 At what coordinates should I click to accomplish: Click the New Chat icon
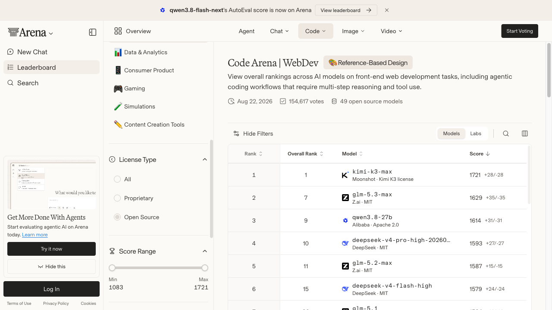(x=11, y=52)
